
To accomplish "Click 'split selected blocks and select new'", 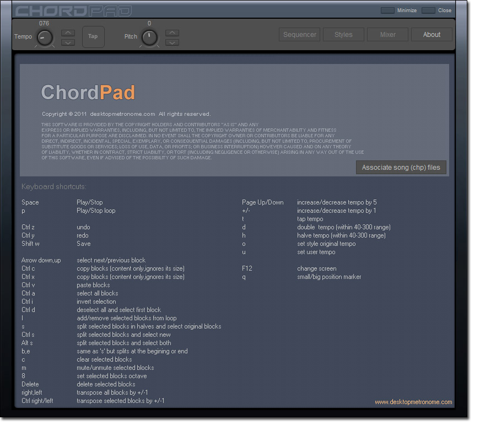I will (123, 335).
